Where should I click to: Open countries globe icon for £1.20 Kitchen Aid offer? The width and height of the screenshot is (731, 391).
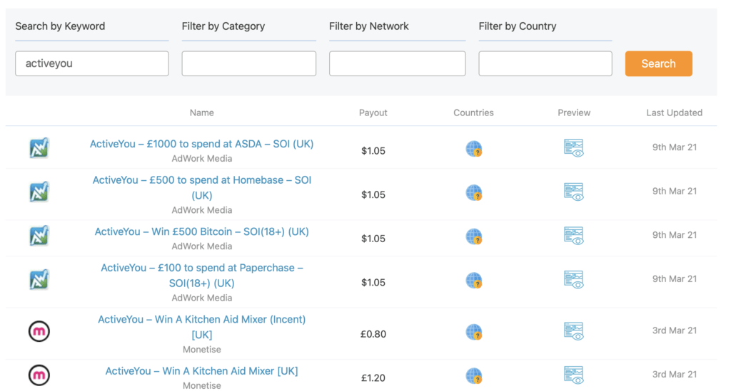coord(474,375)
